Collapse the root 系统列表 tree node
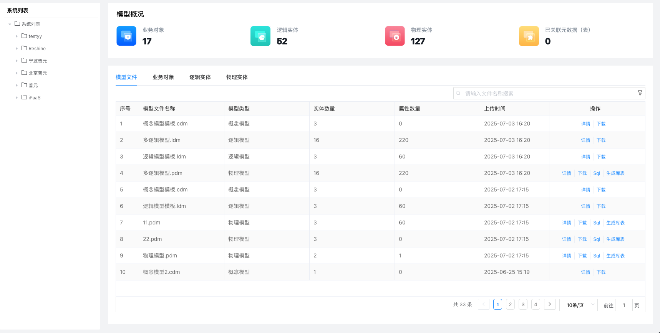This screenshot has width=660, height=333. (x=10, y=24)
